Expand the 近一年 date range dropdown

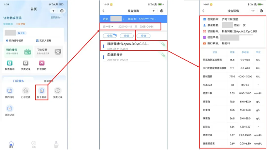point(108,27)
